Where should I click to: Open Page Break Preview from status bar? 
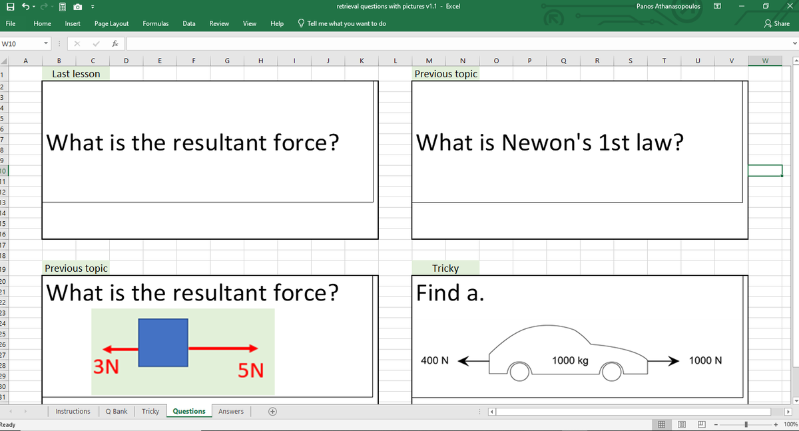[702, 424]
